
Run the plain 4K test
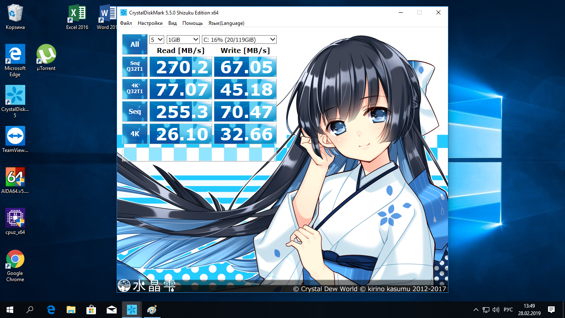click(135, 134)
